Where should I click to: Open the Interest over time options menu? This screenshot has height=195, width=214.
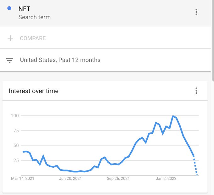[196, 91]
